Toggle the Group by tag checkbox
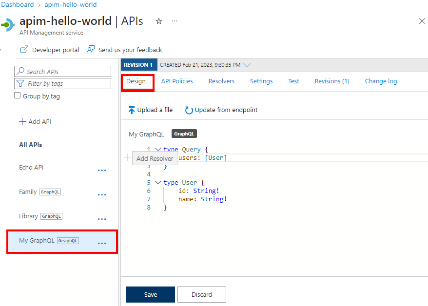Image resolution: width=428 pixels, height=306 pixels. [17, 96]
